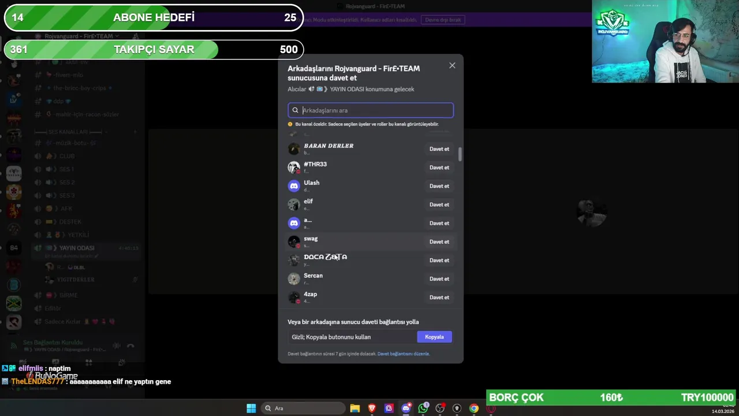
Task: Click swag's avatar
Action: (294, 242)
